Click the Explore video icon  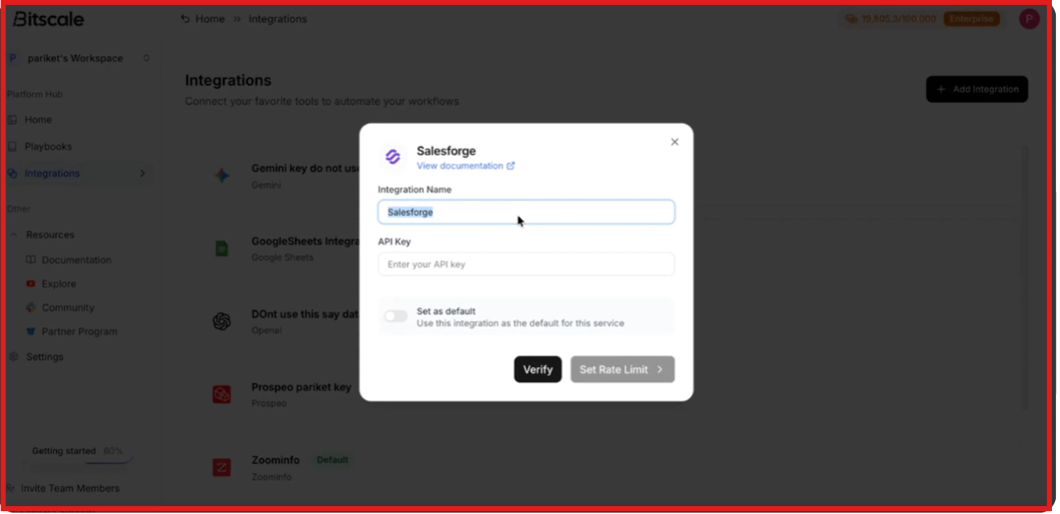30,283
